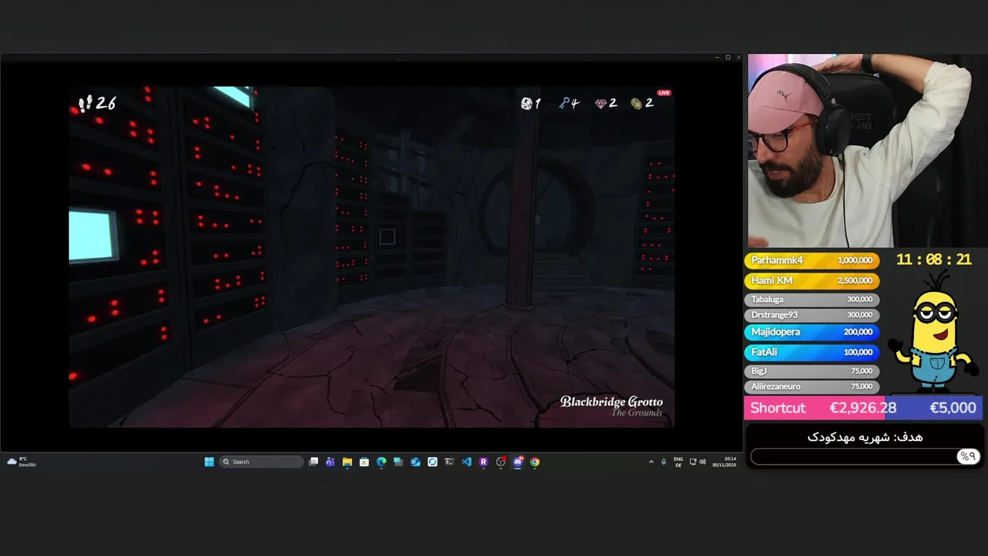Click Drstrange93 donor row
Image resolution: width=988 pixels, height=556 pixels.
811,314
